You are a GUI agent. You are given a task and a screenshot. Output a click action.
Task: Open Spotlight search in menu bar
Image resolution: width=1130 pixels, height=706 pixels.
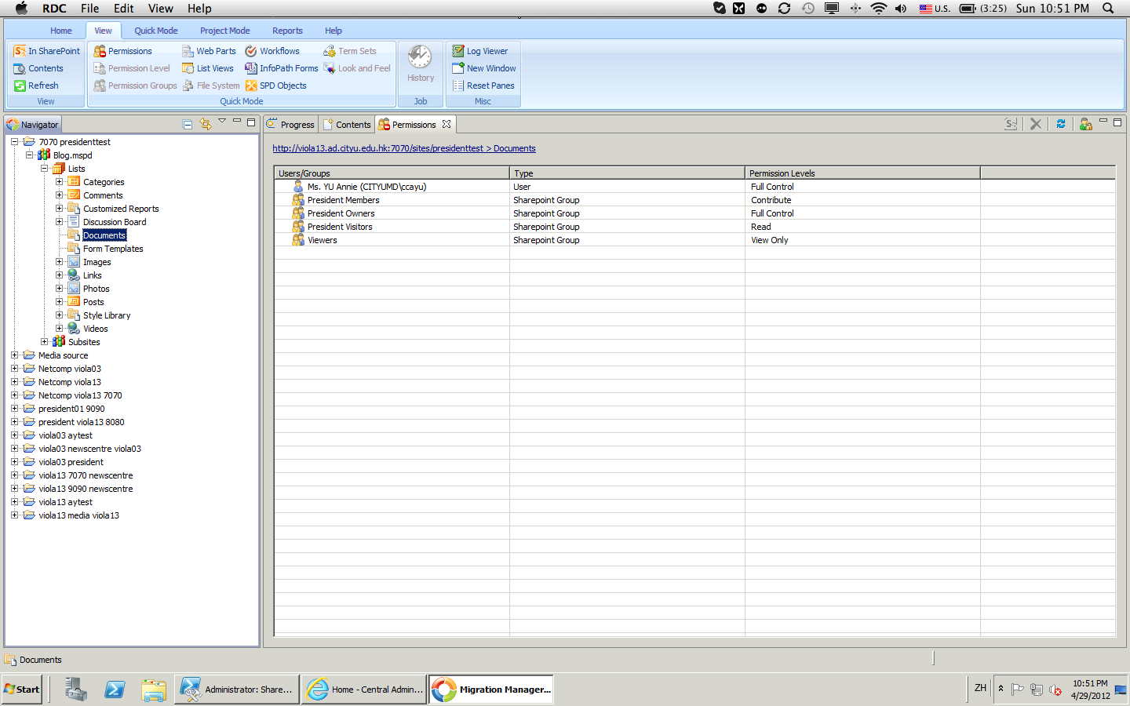[x=1108, y=8]
